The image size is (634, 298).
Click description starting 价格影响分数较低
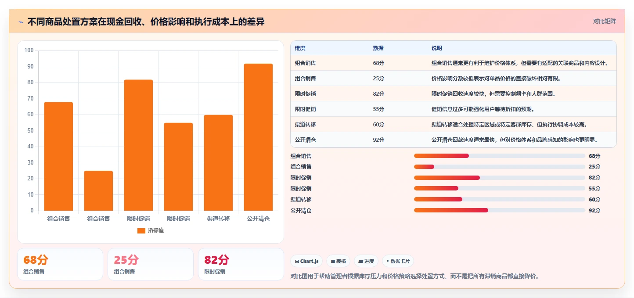(x=496, y=79)
